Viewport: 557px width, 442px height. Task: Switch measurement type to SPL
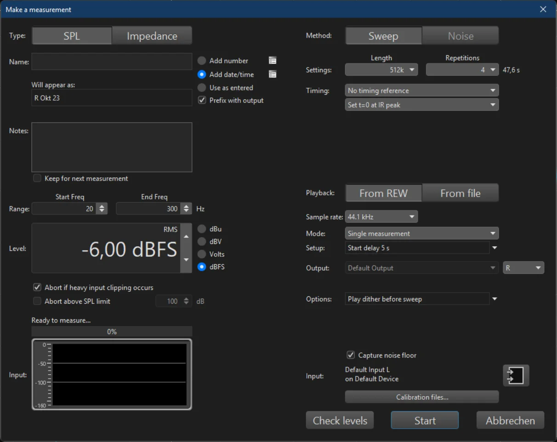tap(72, 36)
